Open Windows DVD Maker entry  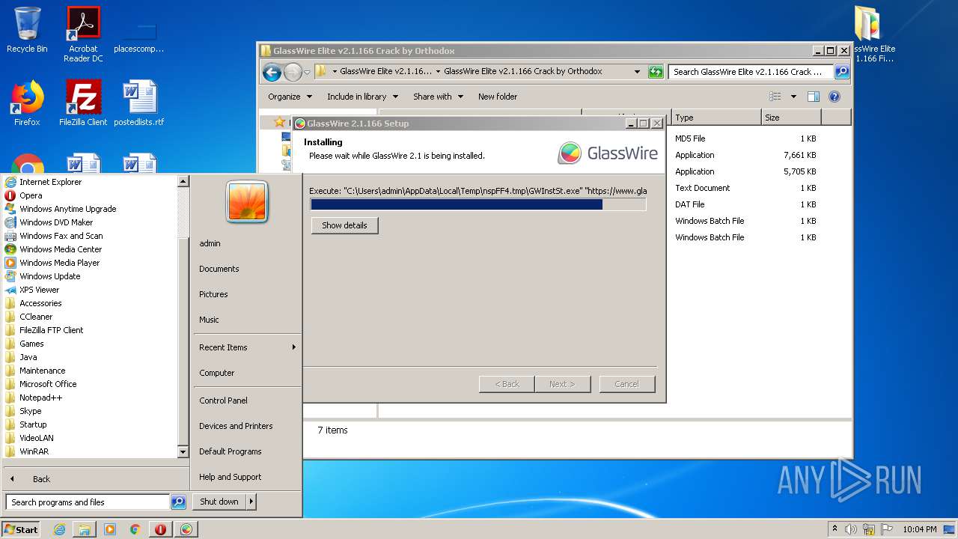coord(56,222)
